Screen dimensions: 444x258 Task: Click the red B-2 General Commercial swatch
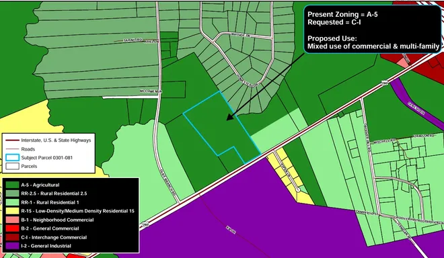click(x=12, y=228)
